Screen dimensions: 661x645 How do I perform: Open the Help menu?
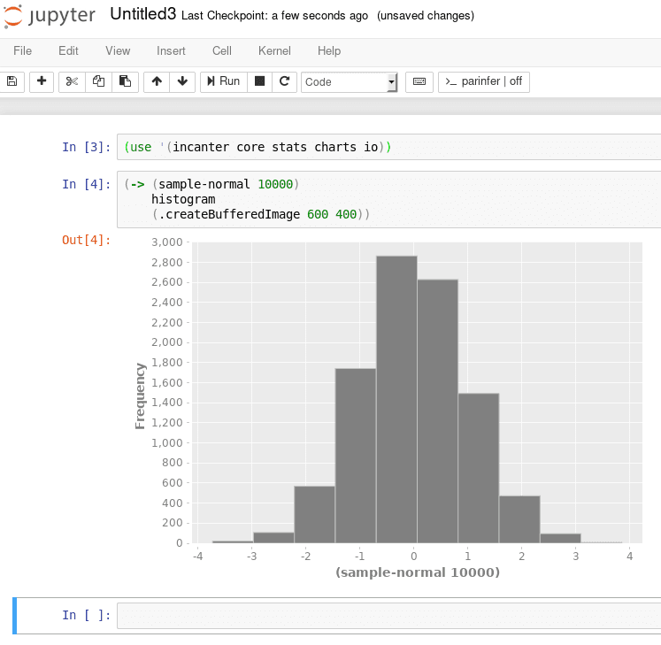click(x=329, y=51)
